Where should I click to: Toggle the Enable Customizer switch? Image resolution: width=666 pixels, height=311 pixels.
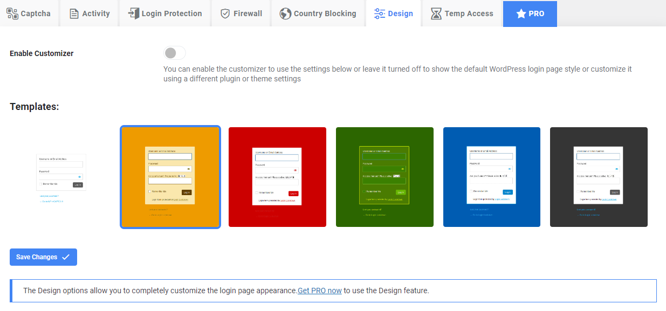(x=175, y=53)
